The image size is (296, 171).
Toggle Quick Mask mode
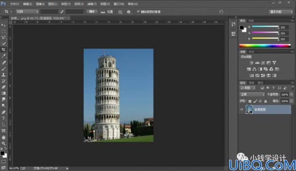click(x=3, y=162)
